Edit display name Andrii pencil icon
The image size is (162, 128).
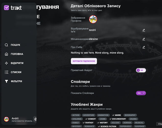click(x=144, y=30)
